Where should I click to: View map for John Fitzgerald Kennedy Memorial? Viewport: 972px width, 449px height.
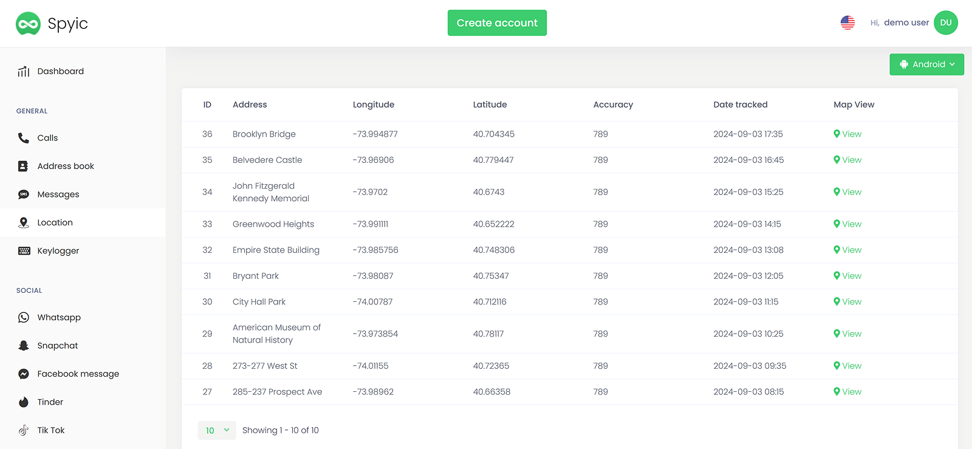847,192
